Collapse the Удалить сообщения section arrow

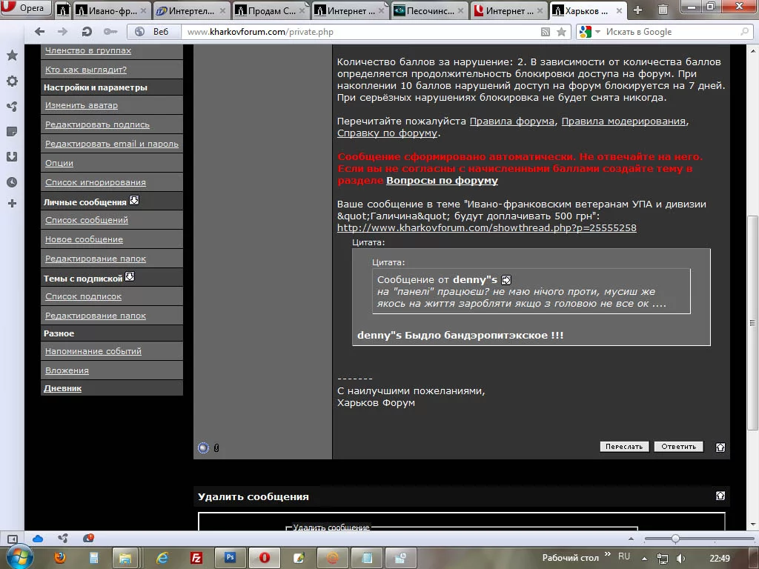(720, 496)
